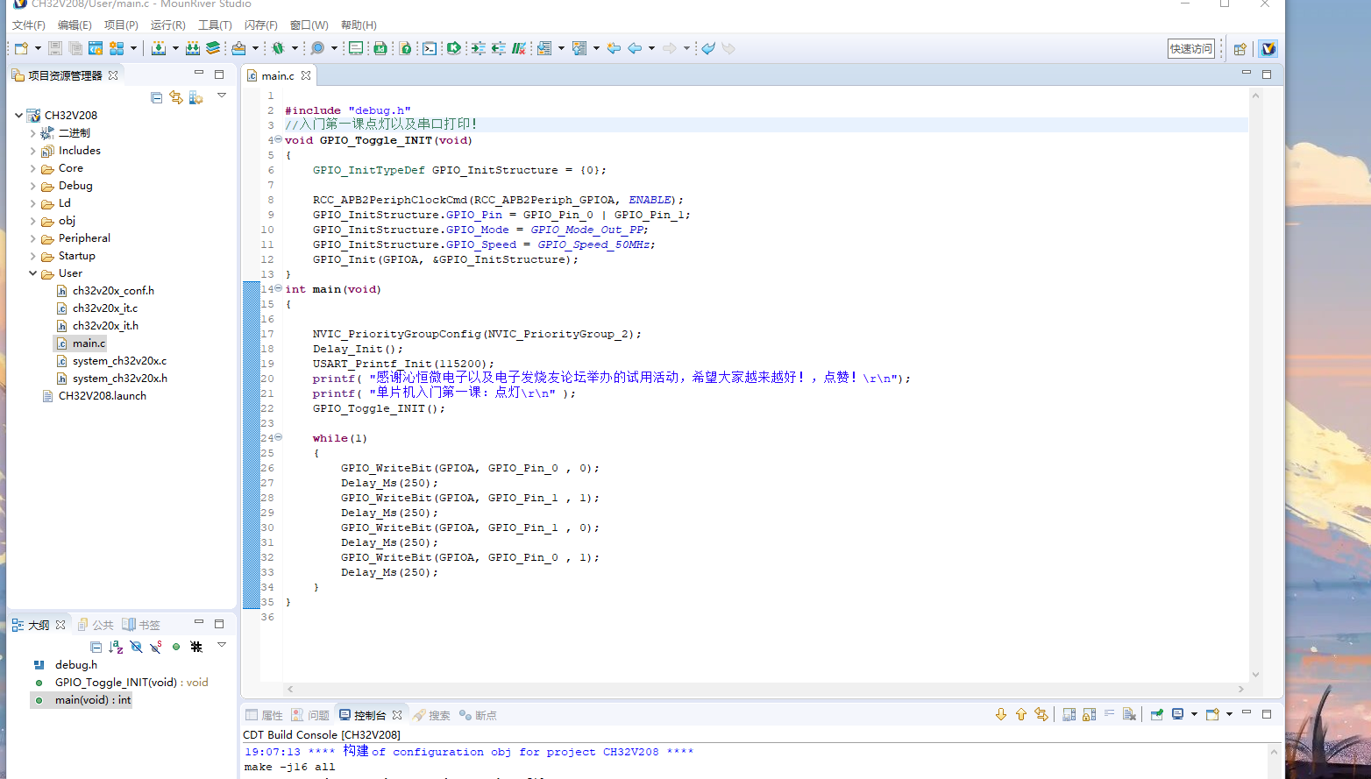Open the perspective switcher icon

point(1240,49)
